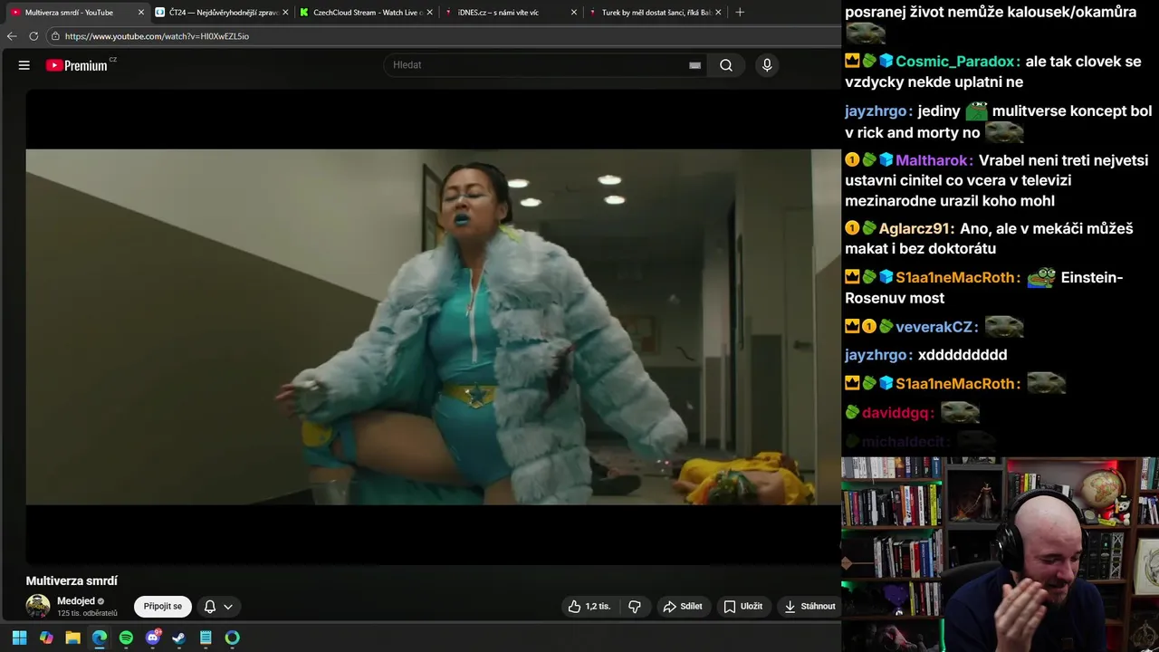The width and height of the screenshot is (1159, 652).
Task: Click the video player to pause
Action: (433, 327)
